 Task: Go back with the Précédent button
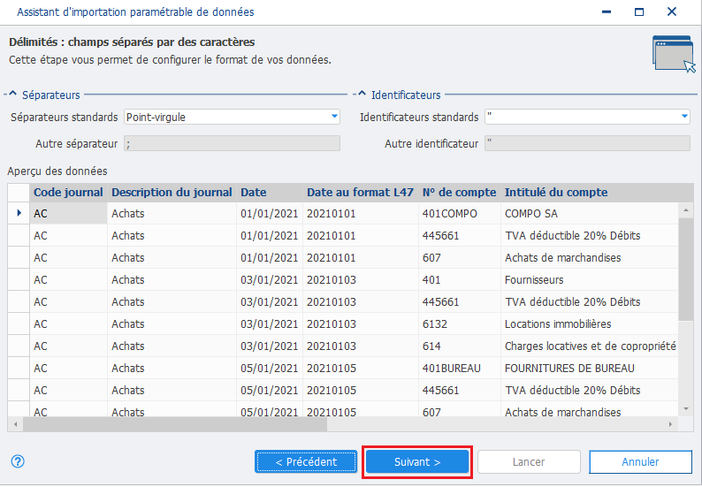(x=306, y=461)
